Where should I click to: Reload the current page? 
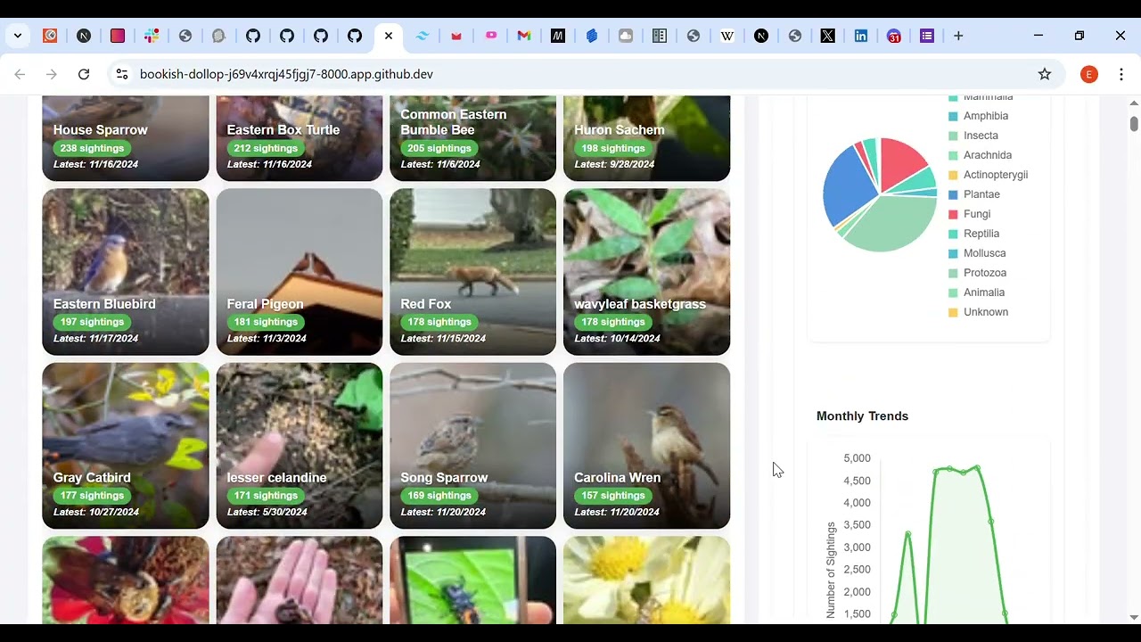(x=84, y=74)
